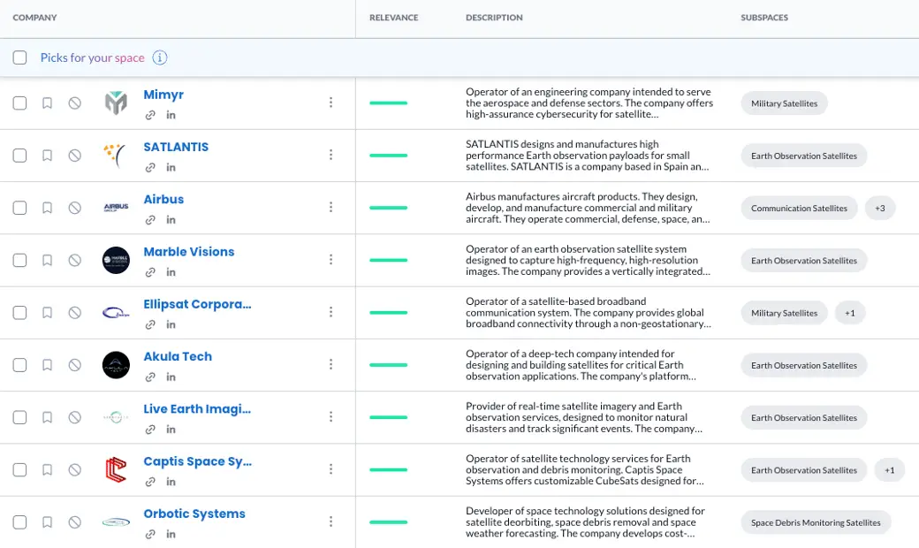The width and height of the screenshot is (919, 548).
Task: Open the LinkedIn icon under Captis Space Systems
Action: pos(171,482)
